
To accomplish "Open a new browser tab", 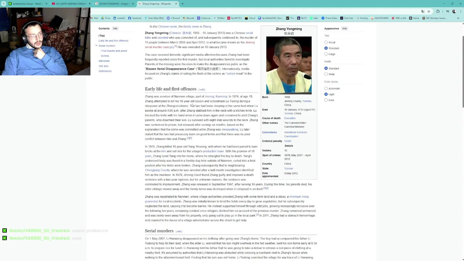I will [x=182, y=4].
